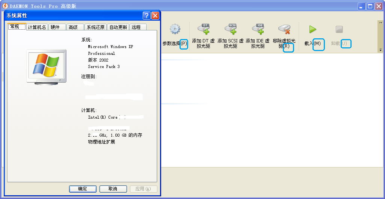
Task: Open 参数选择 (Preferences) gear icon
Action: [175, 29]
